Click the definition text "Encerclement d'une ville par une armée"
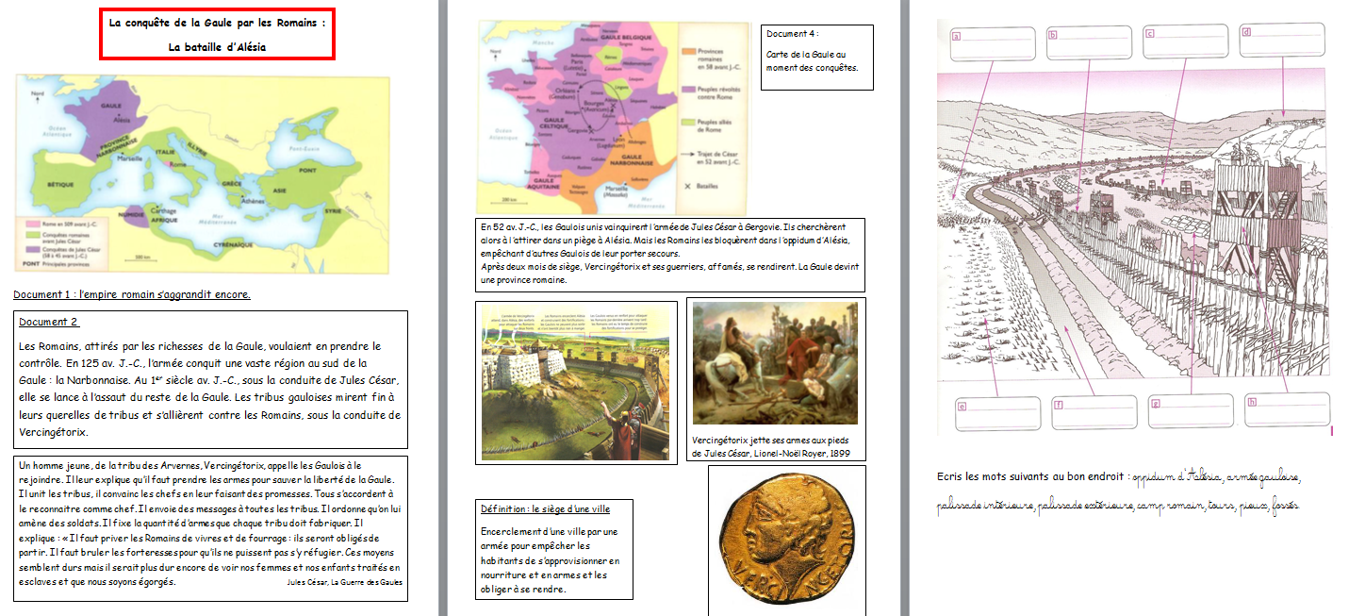This screenshot has width=1349, height=616. 550,559
